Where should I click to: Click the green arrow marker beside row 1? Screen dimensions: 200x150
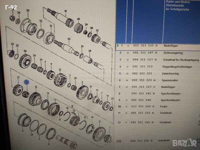pos(117,46)
